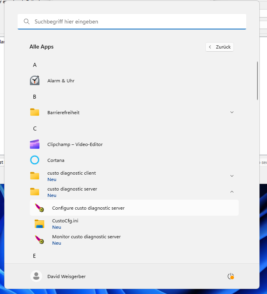267x294 pixels.
Task: Click into the Suchbegriff hier eingeben field
Action: pyautogui.click(x=132, y=21)
